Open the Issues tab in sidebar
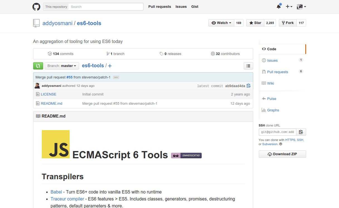The image size is (339, 208). 272,60
